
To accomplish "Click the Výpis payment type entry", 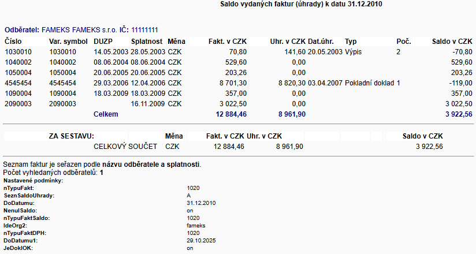I will (355, 52).
